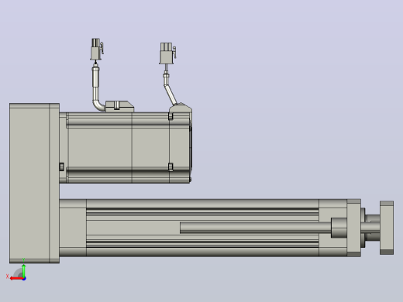The image size is (403, 302).
Task: Select the left cable connector plug
Action: pos(97,49)
